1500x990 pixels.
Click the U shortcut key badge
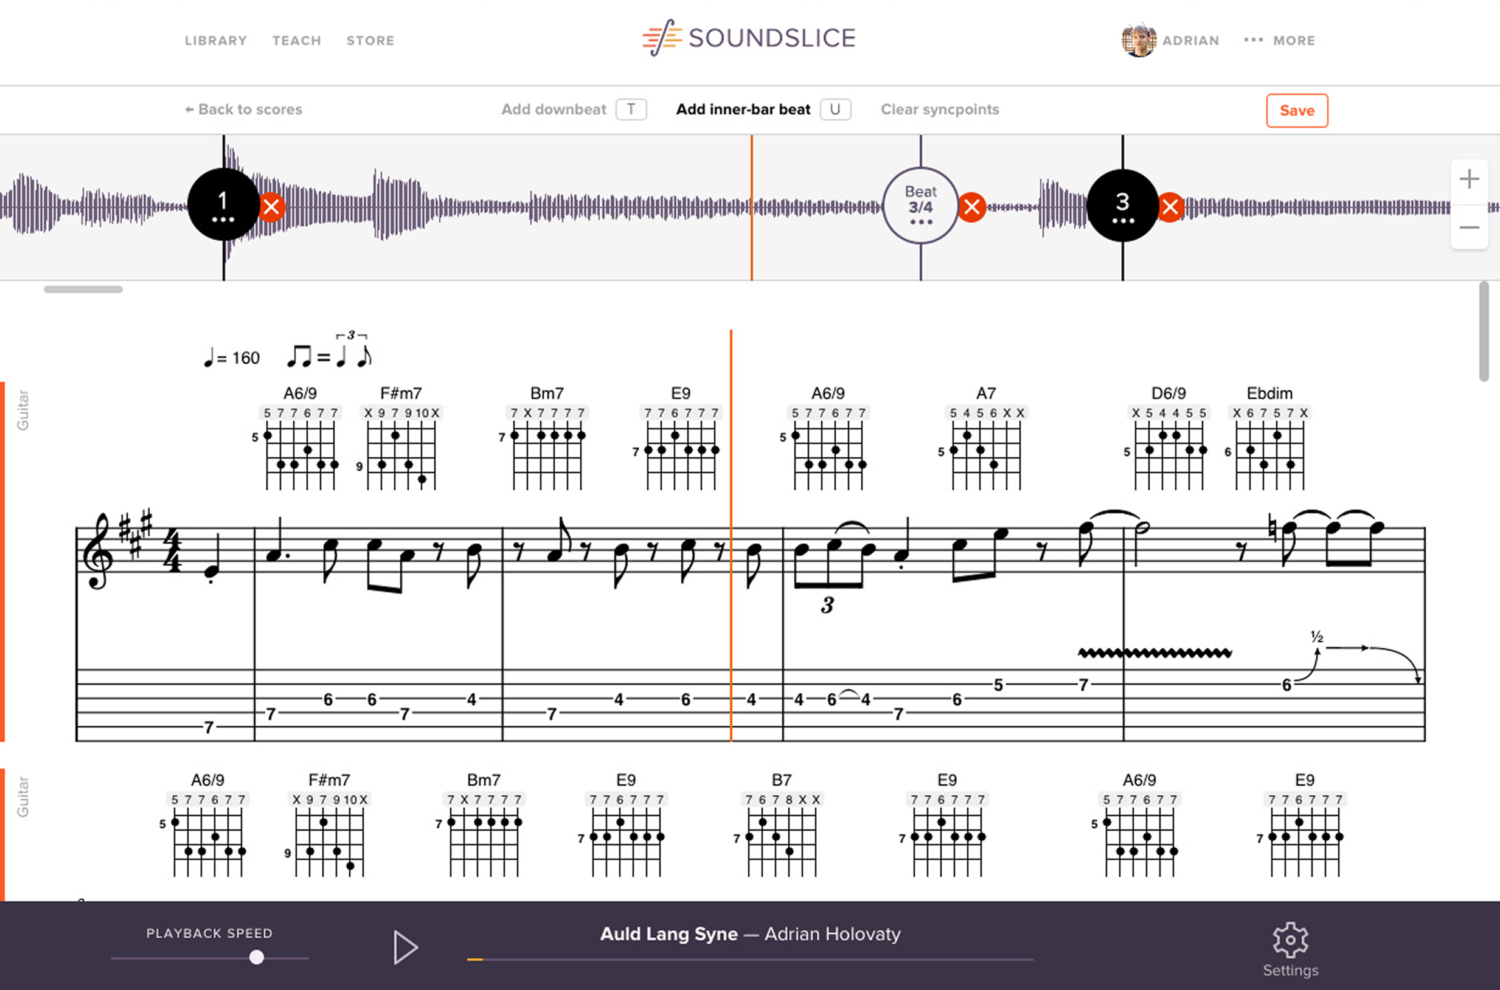click(835, 109)
